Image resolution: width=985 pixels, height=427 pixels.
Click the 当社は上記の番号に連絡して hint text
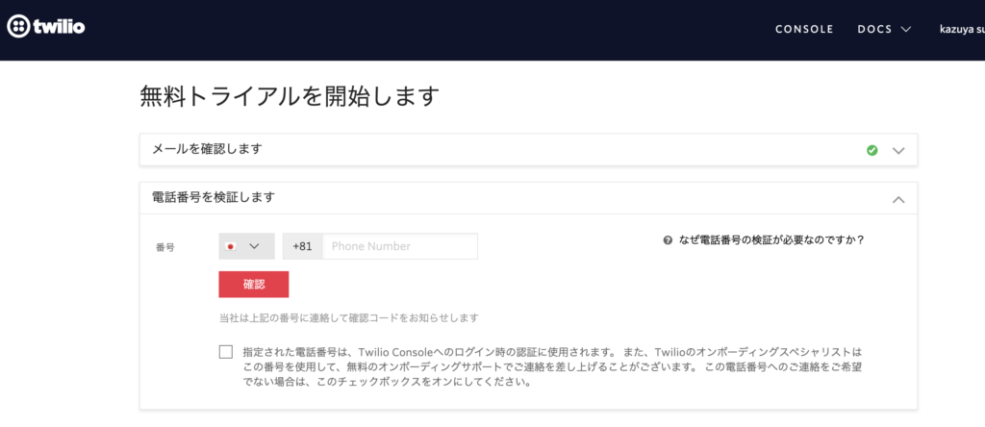click(348, 317)
